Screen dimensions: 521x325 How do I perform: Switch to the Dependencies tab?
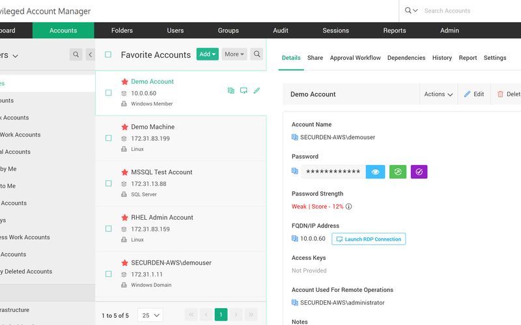[x=406, y=58]
